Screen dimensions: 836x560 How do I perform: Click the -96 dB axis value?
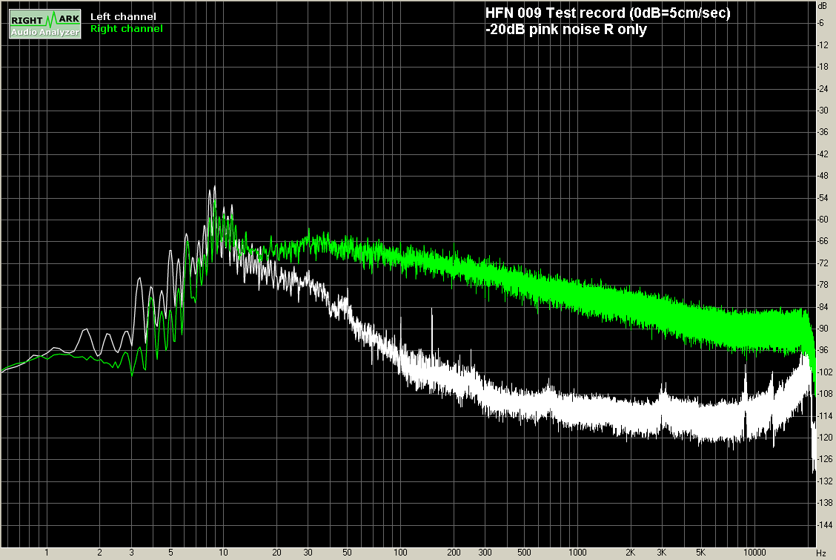(823, 350)
